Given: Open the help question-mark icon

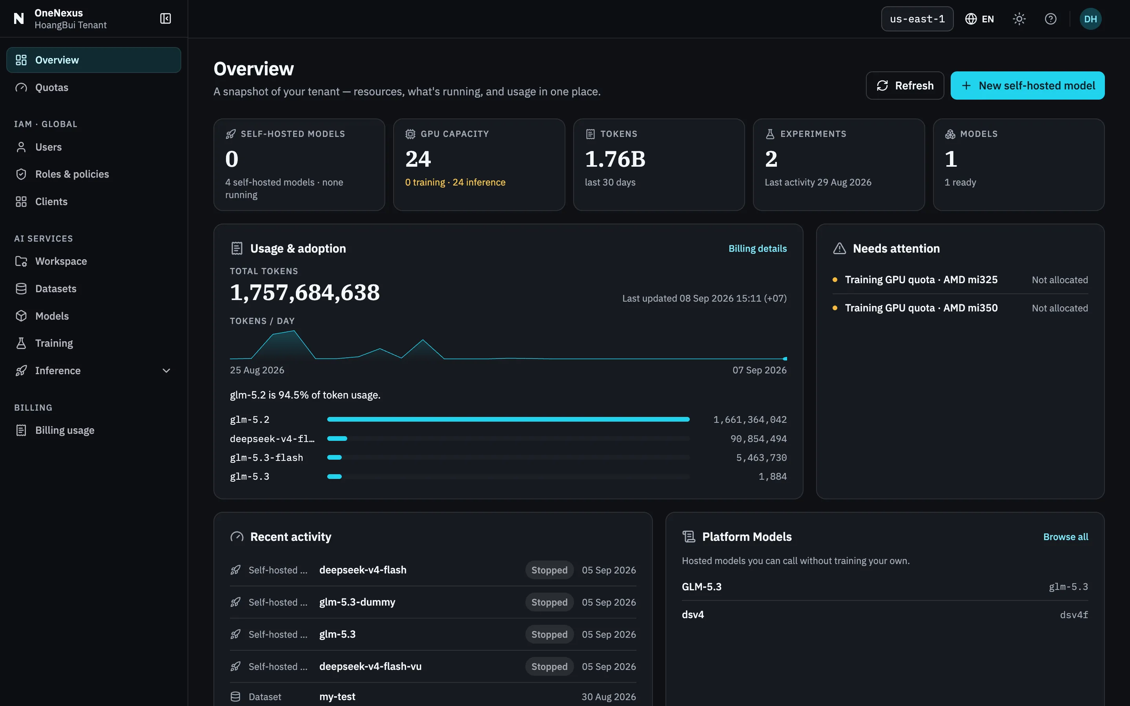Looking at the screenshot, I should point(1051,19).
